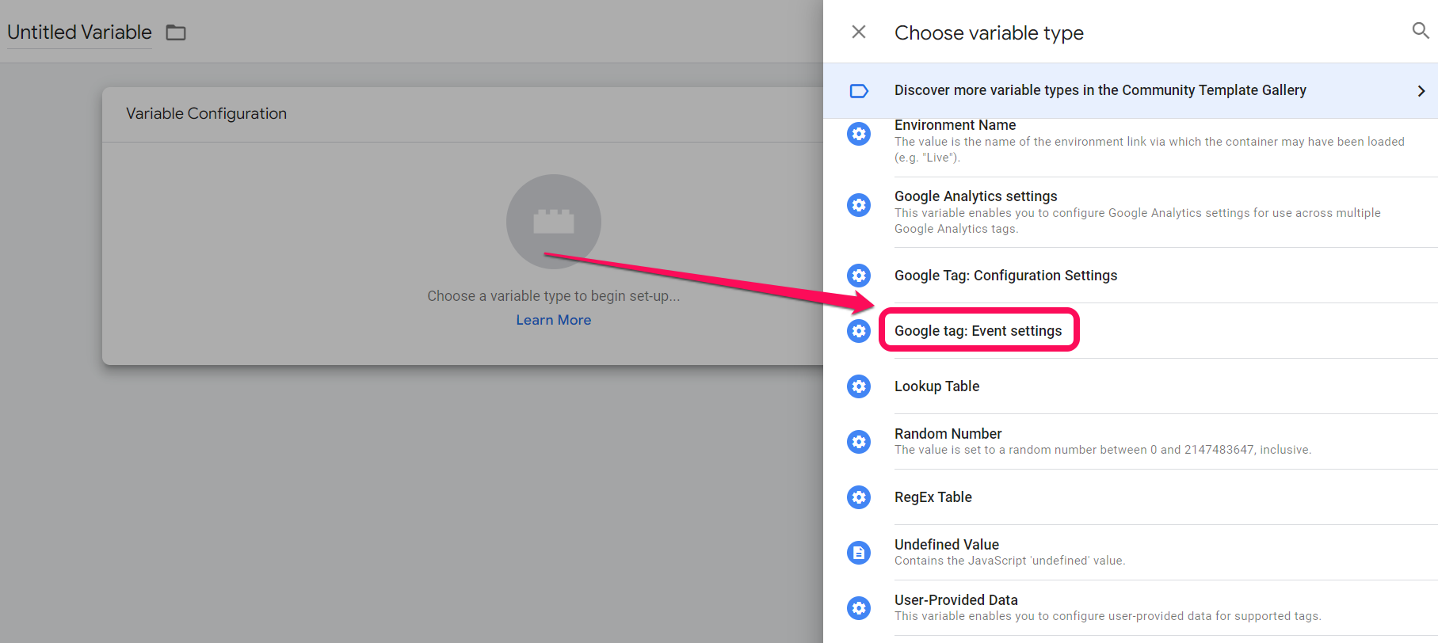Click gear icon beside Google Analytics settings
Image resolution: width=1438 pixels, height=643 pixels.
(x=859, y=205)
